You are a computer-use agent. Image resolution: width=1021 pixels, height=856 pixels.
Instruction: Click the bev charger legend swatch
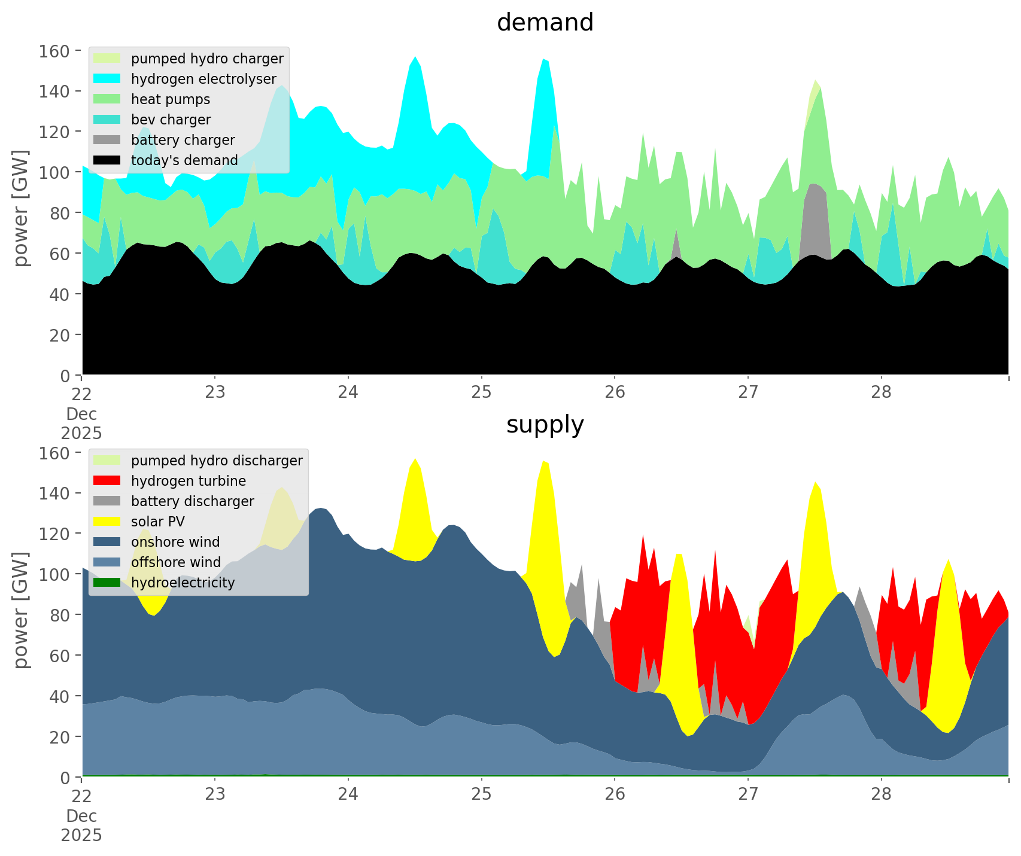(108, 120)
